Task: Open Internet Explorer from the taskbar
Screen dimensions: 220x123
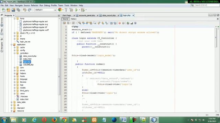Action: tap(34, 120)
